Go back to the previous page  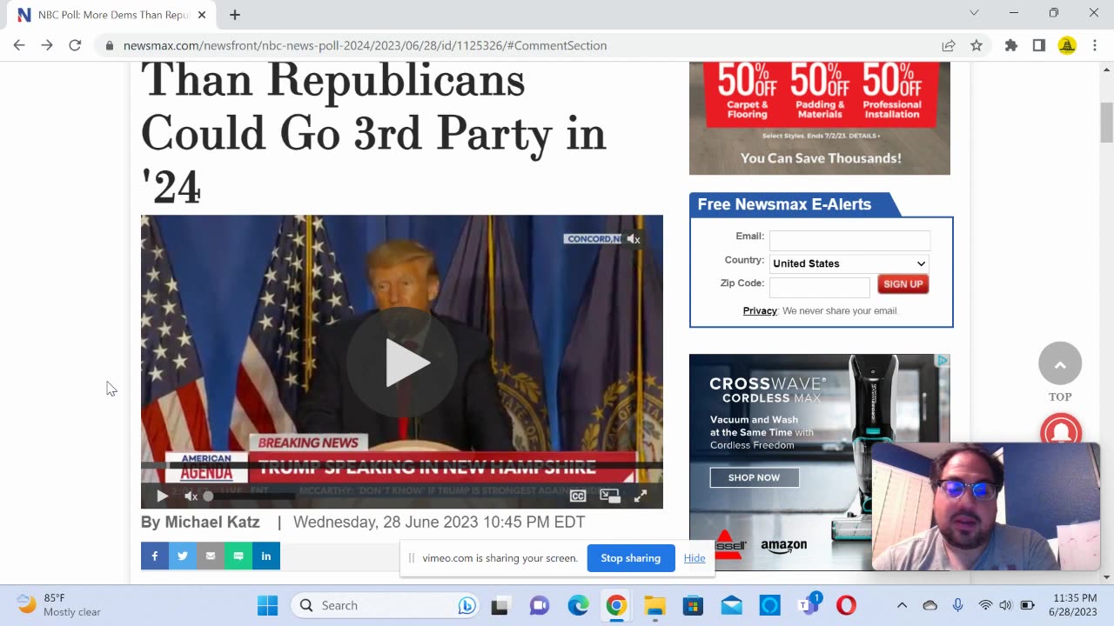point(19,45)
